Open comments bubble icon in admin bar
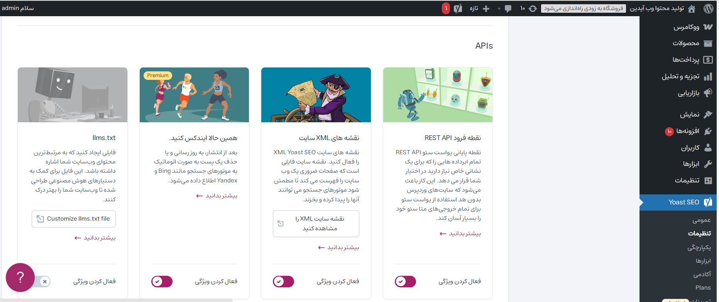719x302 pixels. (x=508, y=8)
